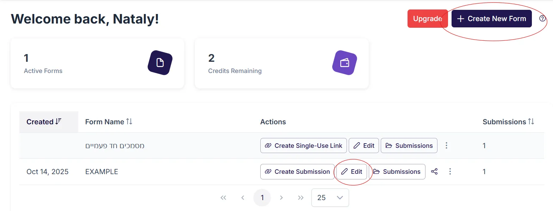
Task: Edit the EXAMPLE form
Action: [352, 172]
